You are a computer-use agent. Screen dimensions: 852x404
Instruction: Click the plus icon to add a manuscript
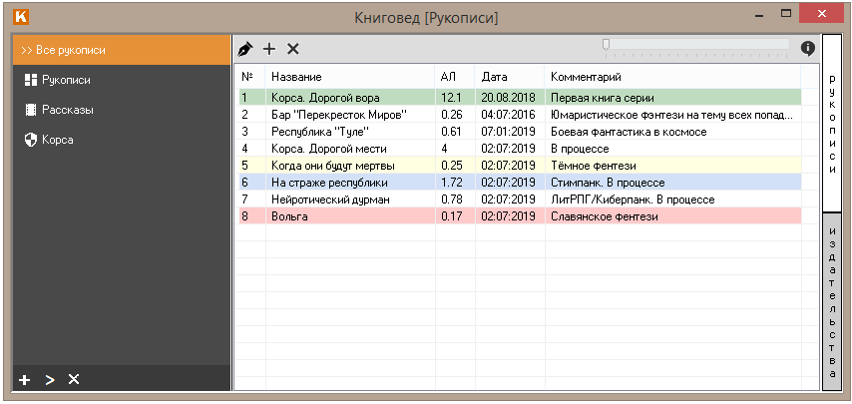[x=268, y=49]
